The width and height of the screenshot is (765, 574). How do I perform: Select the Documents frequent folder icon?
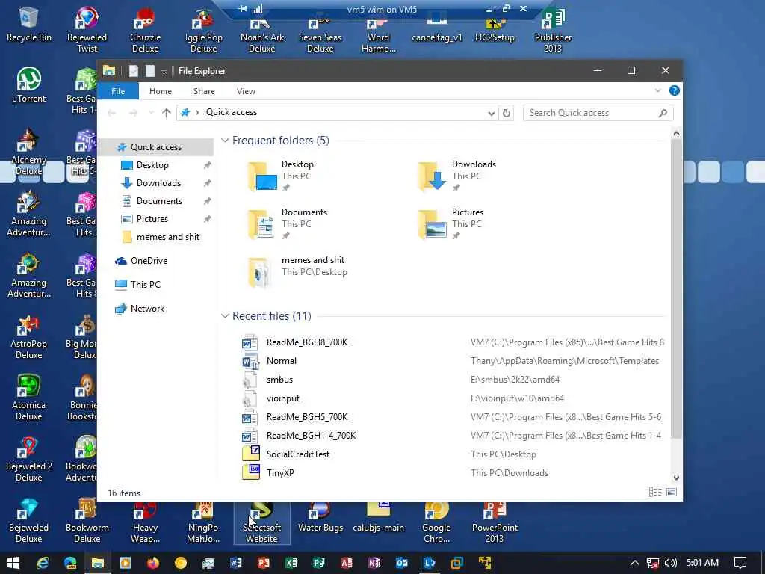click(261, 224)
